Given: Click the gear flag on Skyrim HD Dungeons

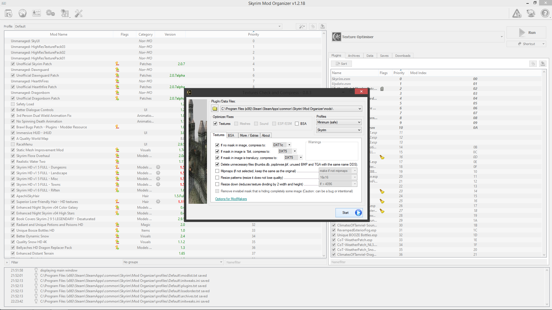Looking at the screenshot, I should point(158,167).
